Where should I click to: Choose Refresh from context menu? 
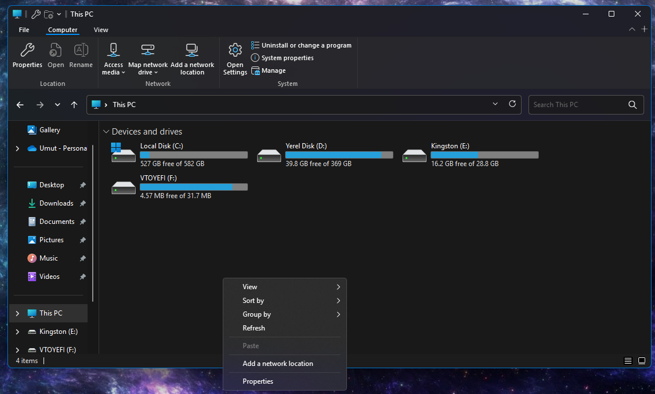pyautogui.click(x=285, y=328)
